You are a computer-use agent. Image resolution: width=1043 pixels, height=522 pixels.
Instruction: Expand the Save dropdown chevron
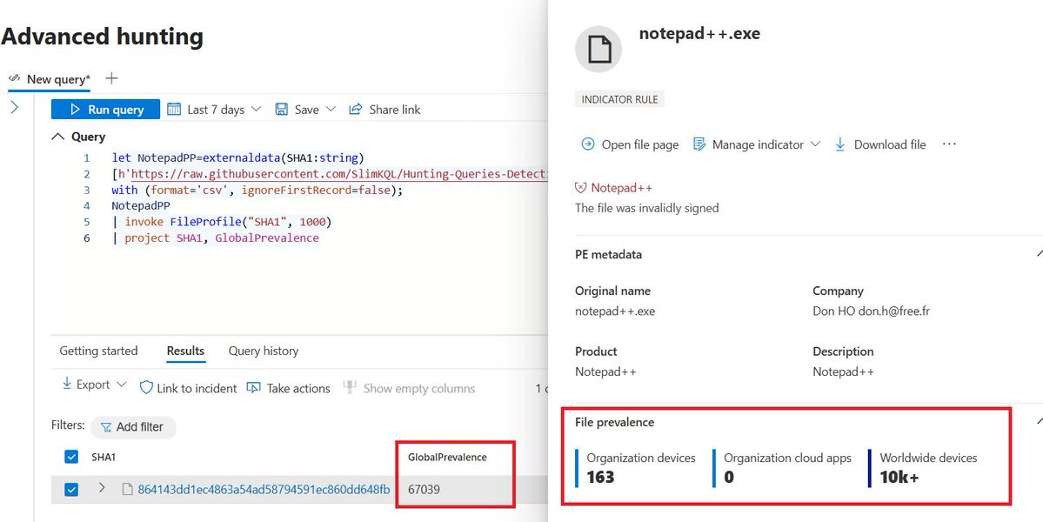point(331,109)
